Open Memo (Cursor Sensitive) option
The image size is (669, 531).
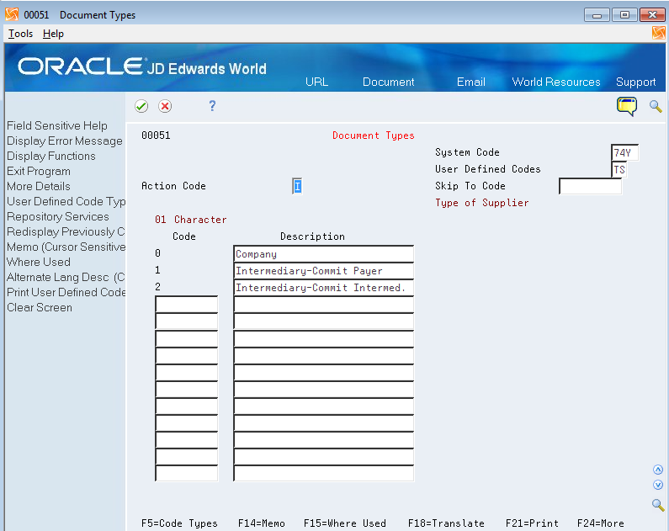(x=66, y=247)
